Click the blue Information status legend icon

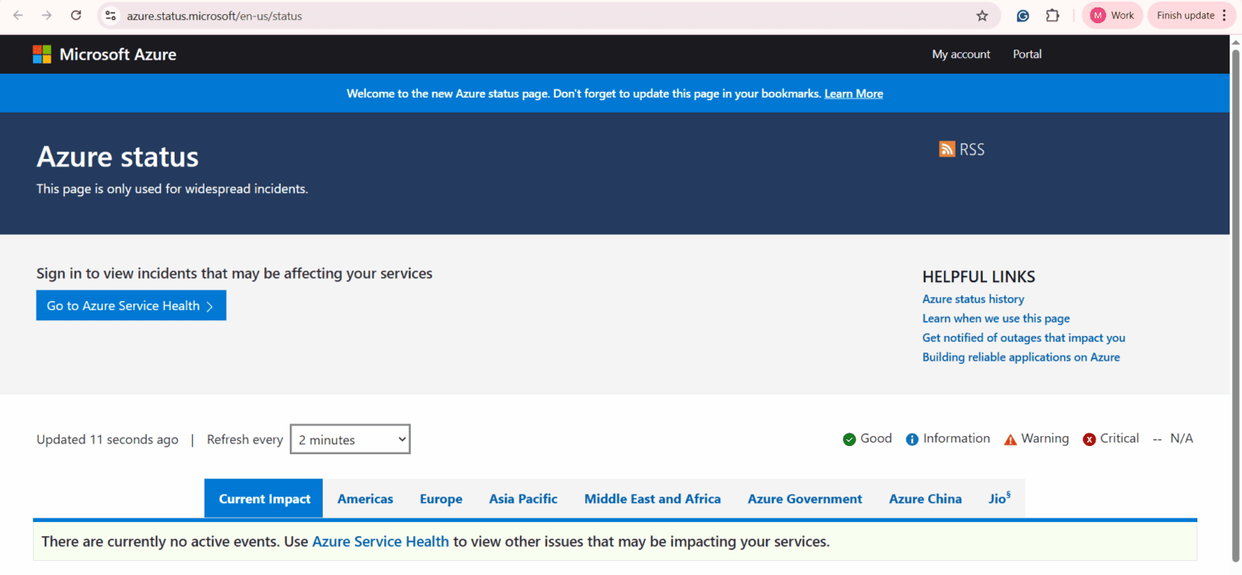tap(912, 438)
